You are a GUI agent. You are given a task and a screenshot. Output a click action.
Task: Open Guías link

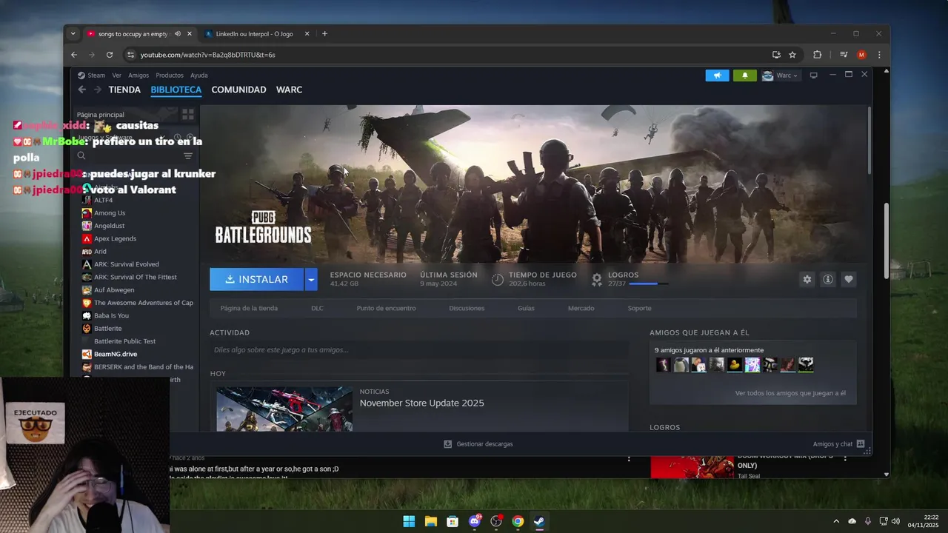pos(526,308)
